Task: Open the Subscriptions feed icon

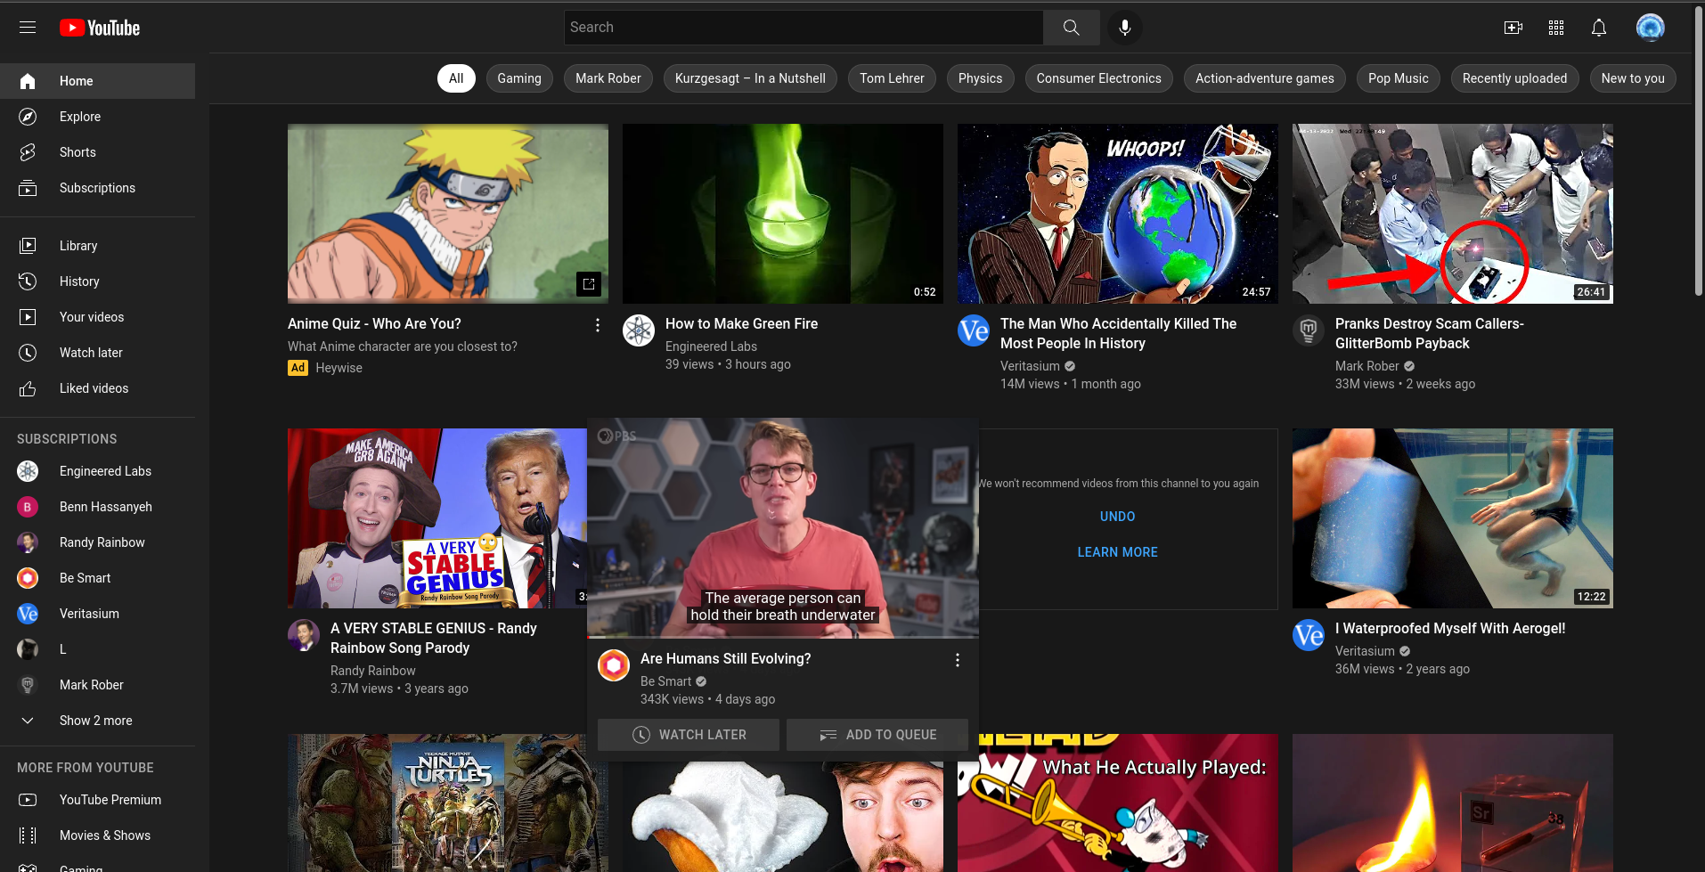Action: coord(97,188)
